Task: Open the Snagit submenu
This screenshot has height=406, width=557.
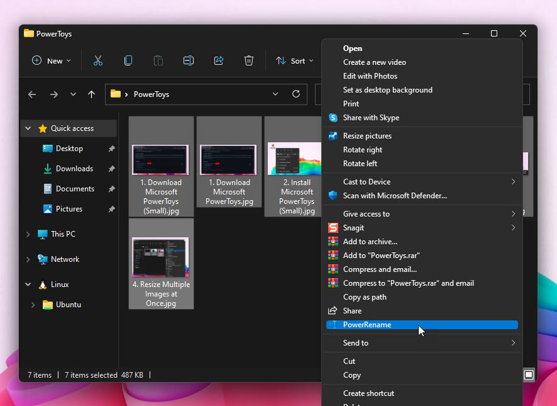Action: coord(422,228)
